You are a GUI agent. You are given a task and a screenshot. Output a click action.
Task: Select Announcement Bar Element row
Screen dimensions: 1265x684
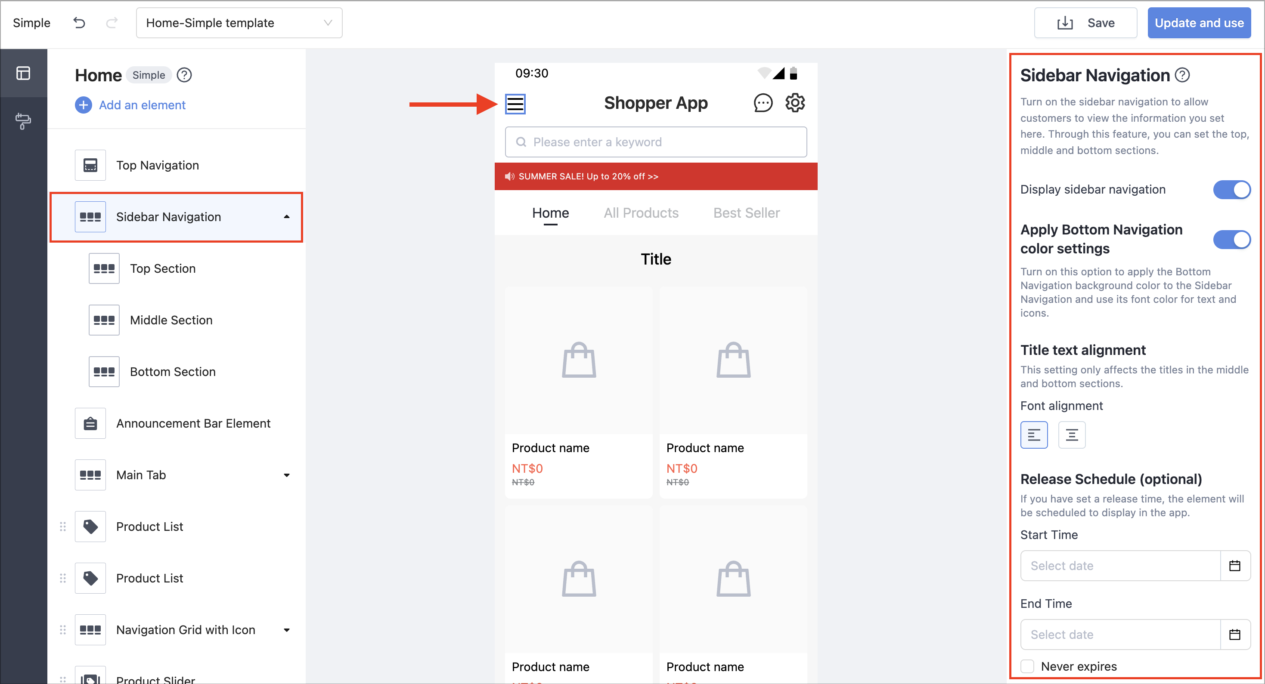[x=177, y=423]
